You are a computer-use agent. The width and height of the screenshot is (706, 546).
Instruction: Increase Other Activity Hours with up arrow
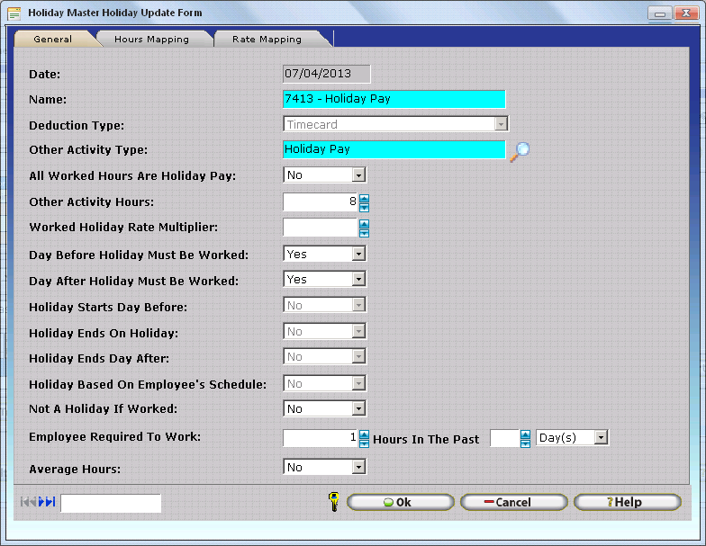point(364,198)
